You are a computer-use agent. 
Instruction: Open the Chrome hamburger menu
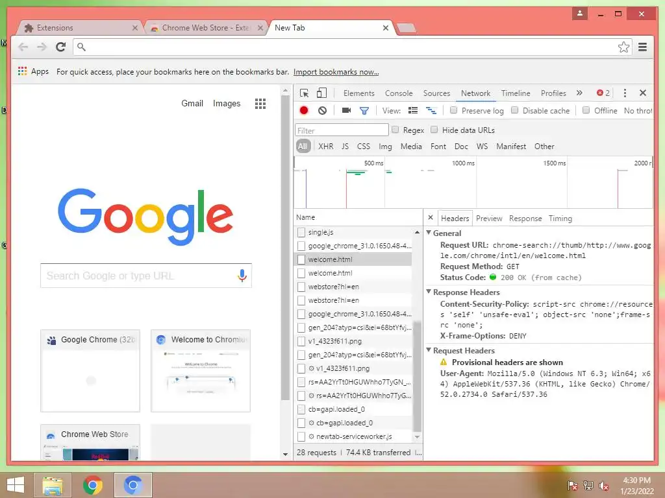642,47
